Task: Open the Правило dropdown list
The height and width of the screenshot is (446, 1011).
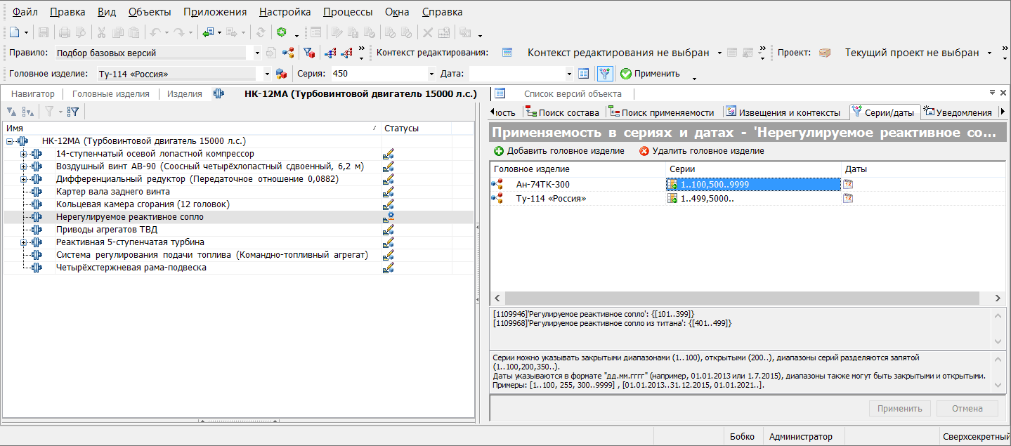Action: point(257,53)
